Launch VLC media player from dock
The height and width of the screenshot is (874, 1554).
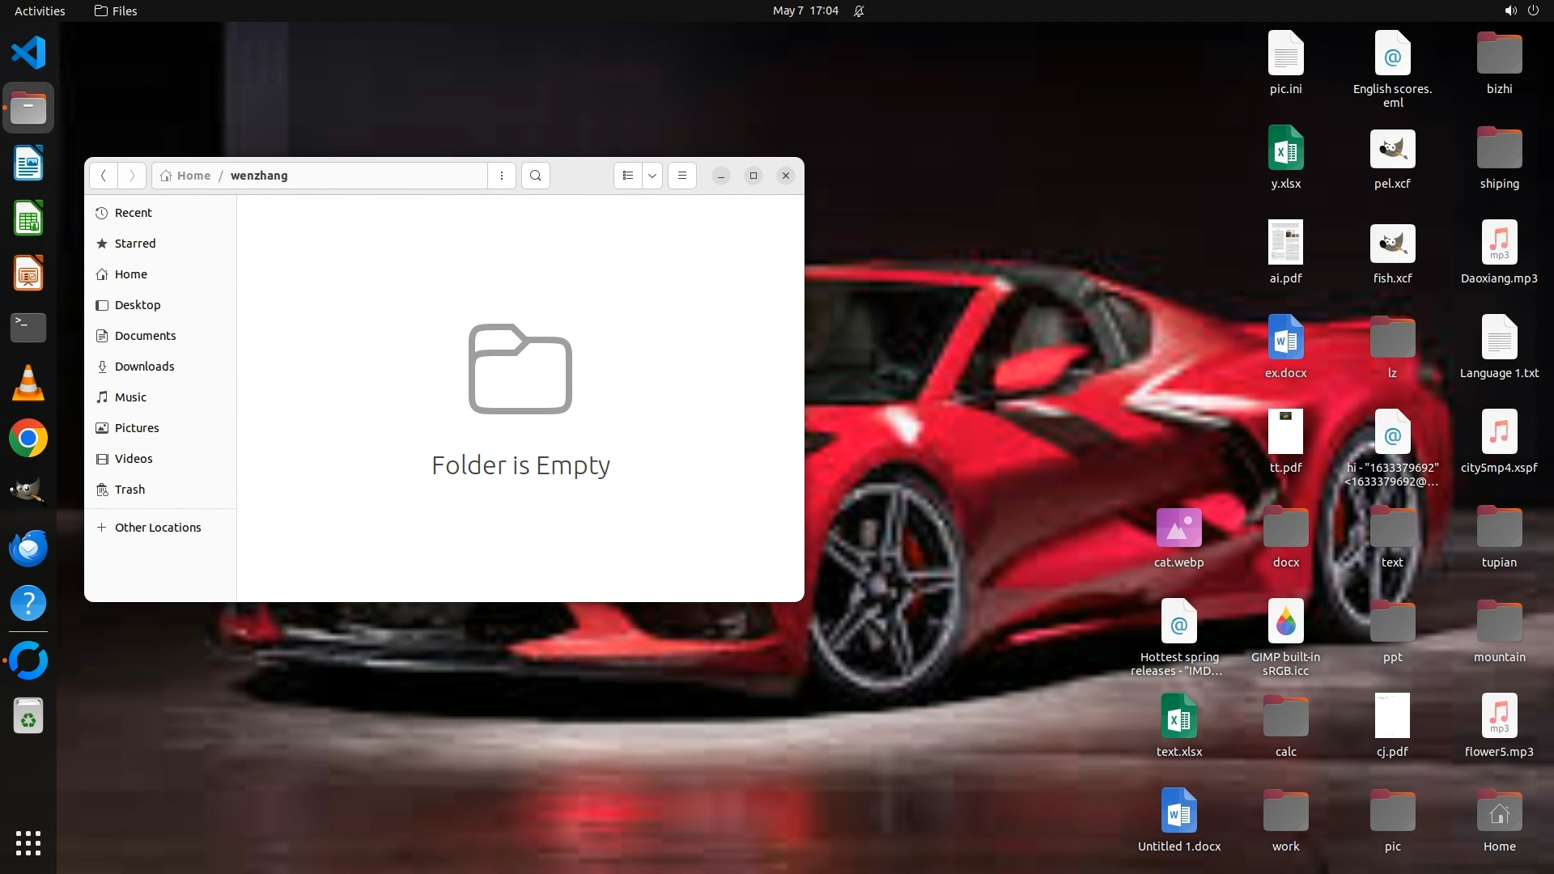pyautogui.click(x=28, y=384)
